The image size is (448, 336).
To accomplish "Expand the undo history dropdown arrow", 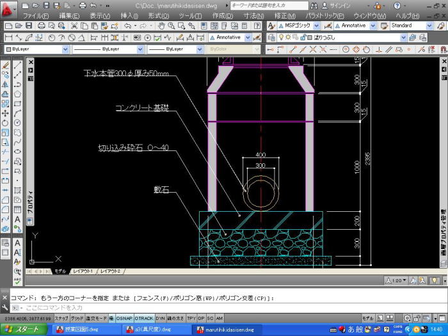I will coord(135,26).
